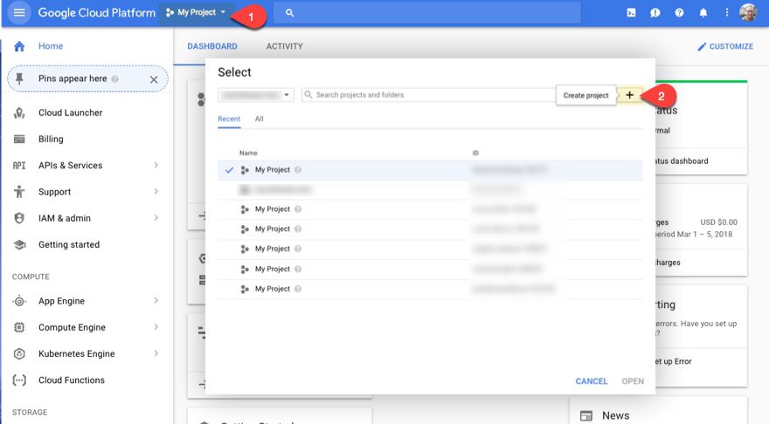Open APIs & Services icon
769x424 pixels.
coord(19,166)
